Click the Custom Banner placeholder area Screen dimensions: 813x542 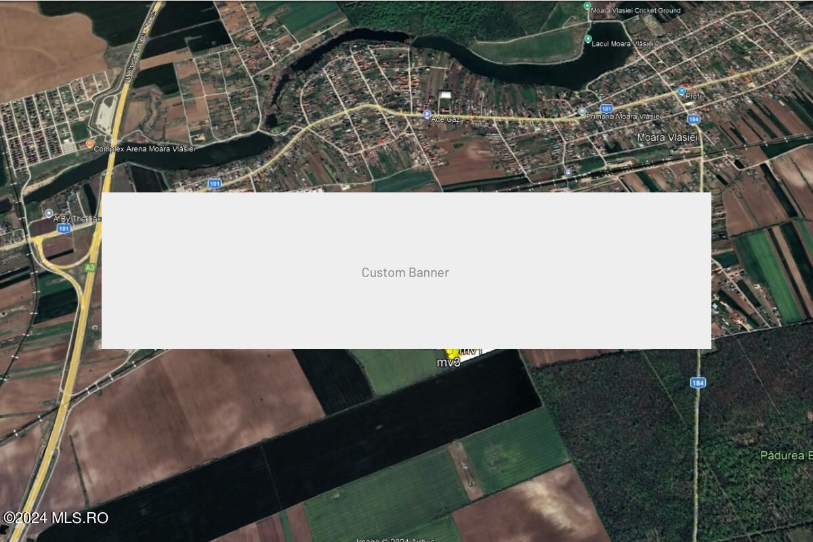(x=406, y=272)
